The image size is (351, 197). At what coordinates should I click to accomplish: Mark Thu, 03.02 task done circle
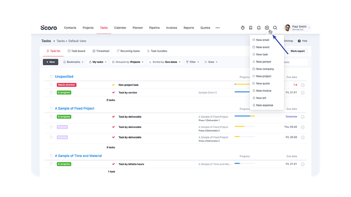pos(303,127)
